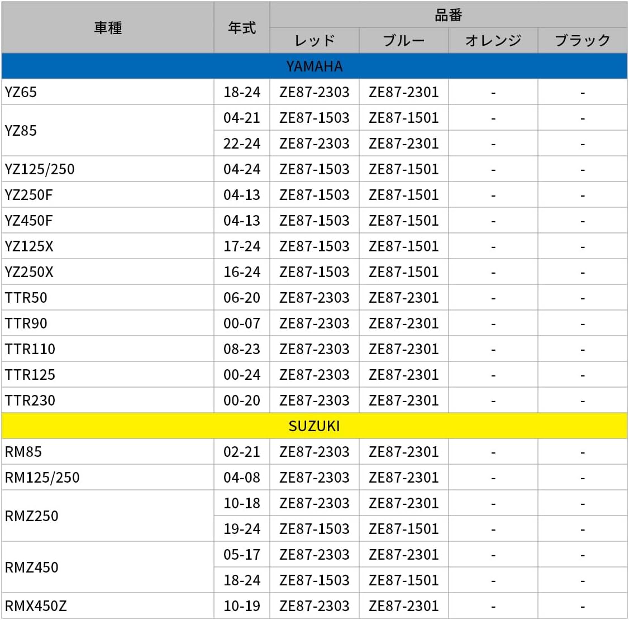Select blue ZE87-2301 in RMX450Z row
Image resolution: width=629 pixels, height=620 pixels.
[403, 605]
